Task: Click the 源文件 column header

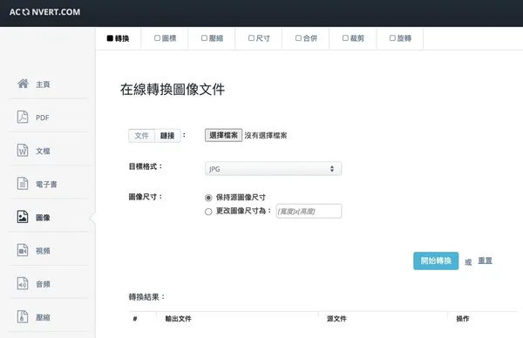Action: pyautogui.click(x=336, y=319)
